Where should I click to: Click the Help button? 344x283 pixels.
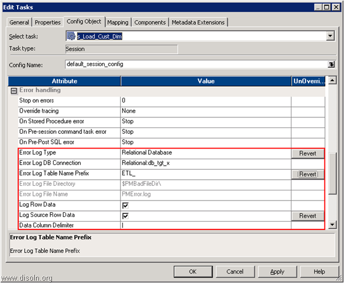(319, 272)
